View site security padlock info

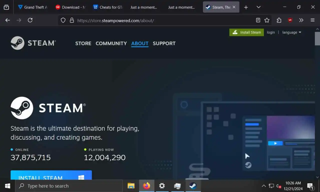point(72,20)
